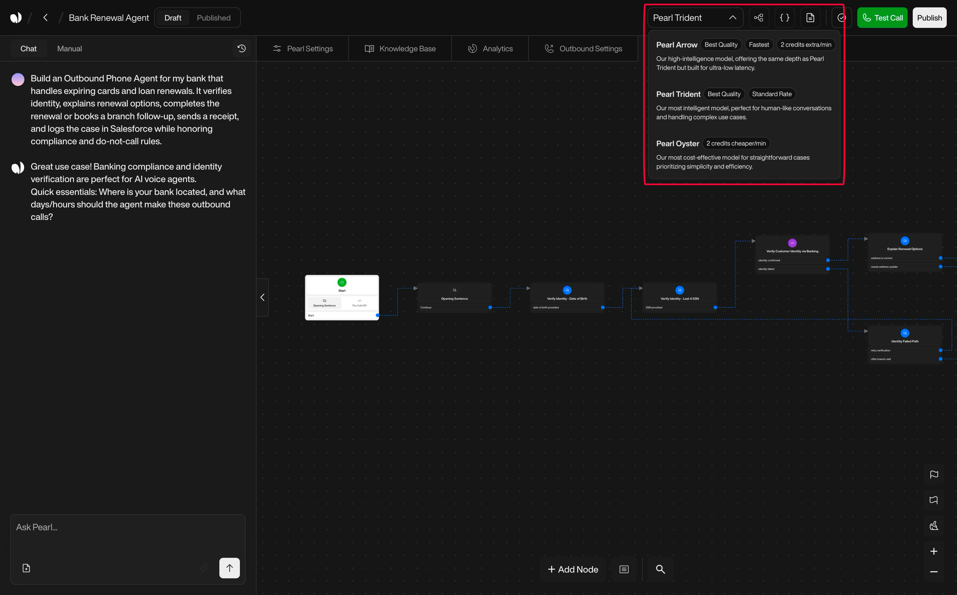Image resolution: width=957 pixels, height=595 pixels.
Task: Select the Pearl Oyster model option
Action: (x=677, y=143)
